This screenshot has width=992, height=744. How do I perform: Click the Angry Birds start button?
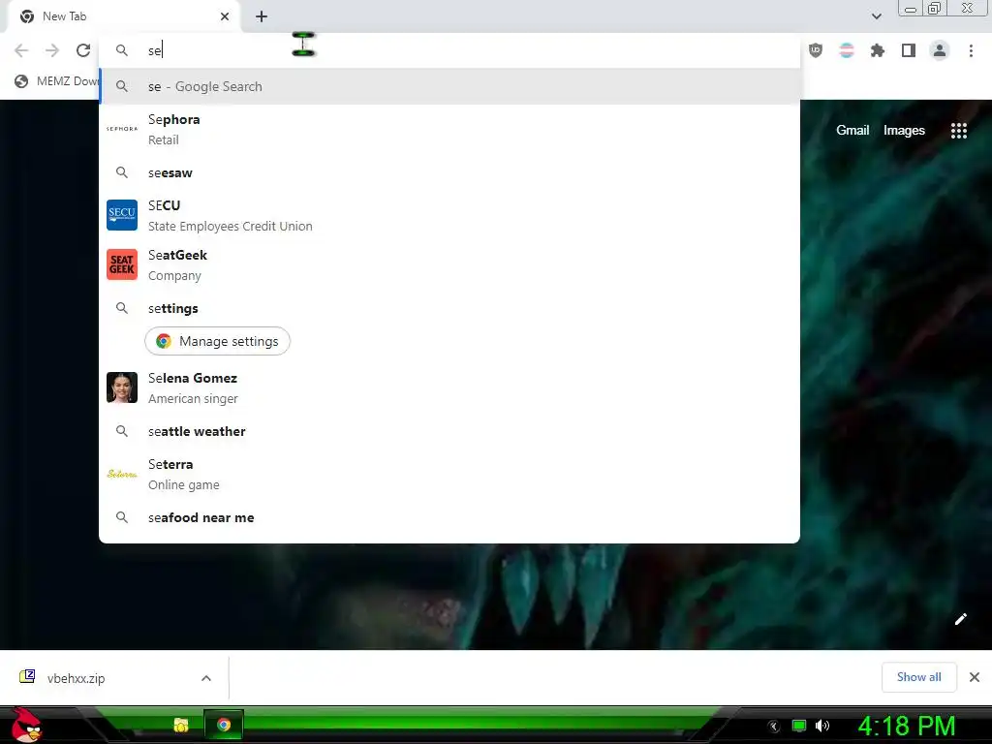coord(27,725)
